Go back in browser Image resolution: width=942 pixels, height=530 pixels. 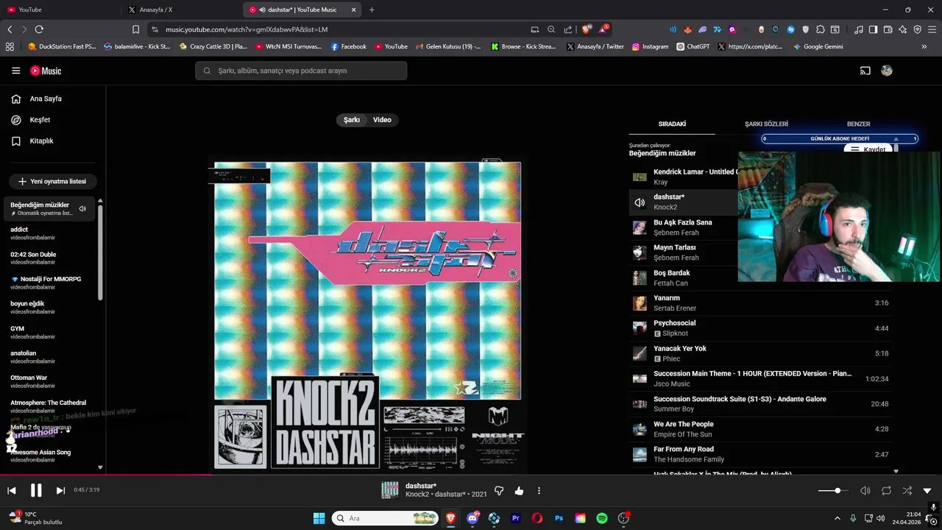click(x=10, y=29)
